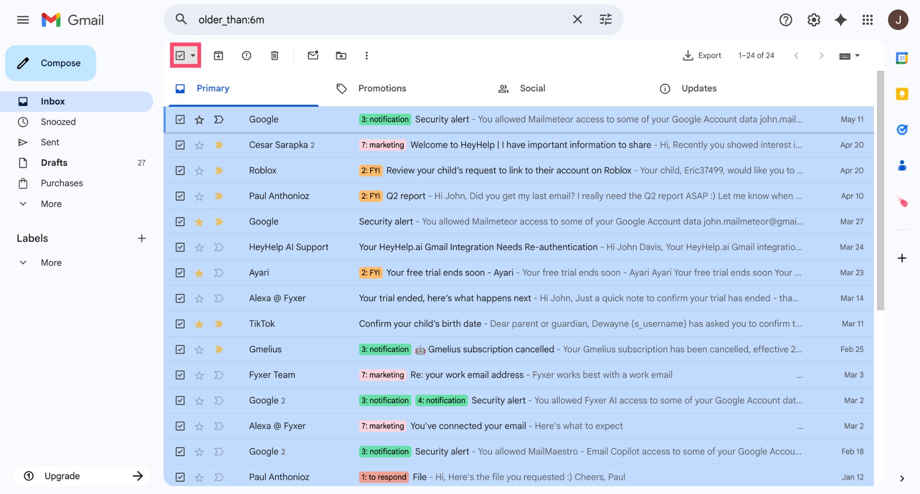The height and width of the screenshot is (494, 920).
Task: Open the Purchases folder
Action: [x=77, y=183]
